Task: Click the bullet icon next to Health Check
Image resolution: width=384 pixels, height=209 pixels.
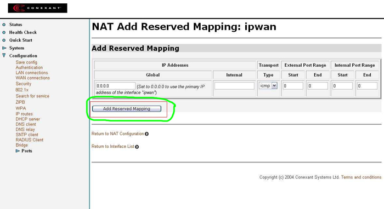Action: pos(4,32)
